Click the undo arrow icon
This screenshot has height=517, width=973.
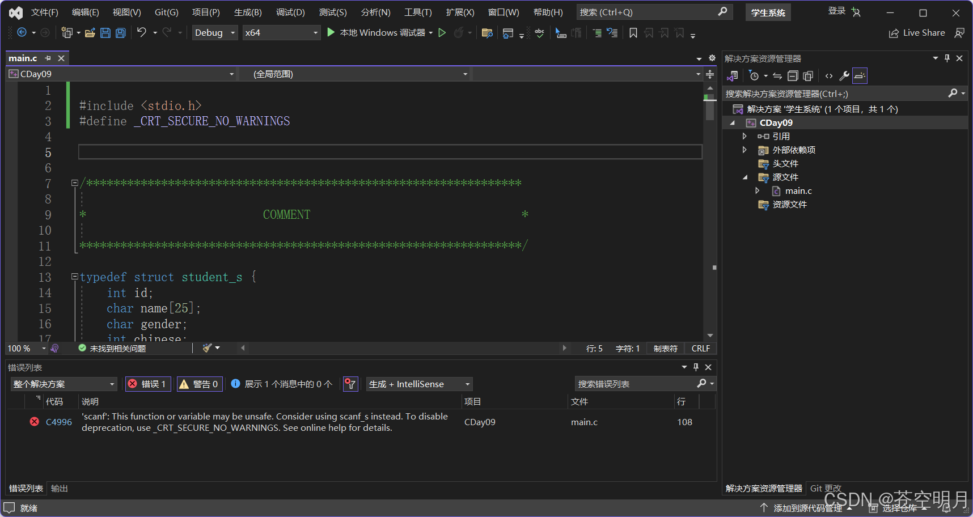pos(142,32)
